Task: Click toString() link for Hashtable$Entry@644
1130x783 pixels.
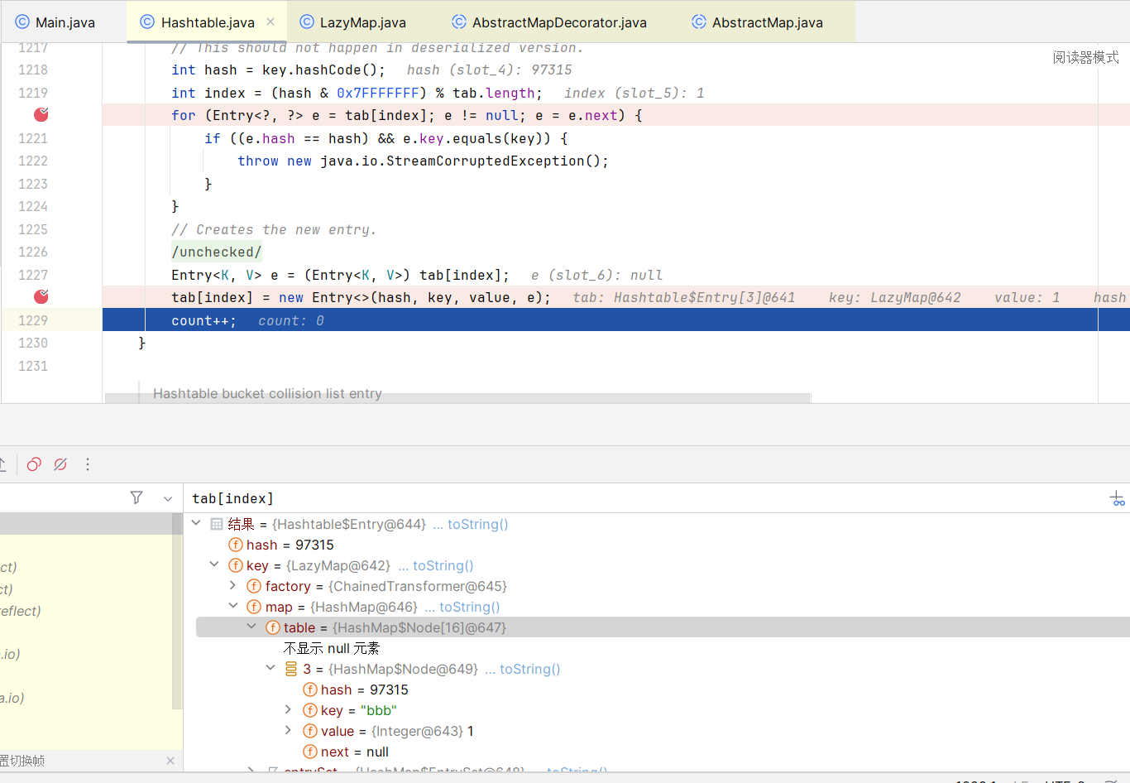Action: 477,524
